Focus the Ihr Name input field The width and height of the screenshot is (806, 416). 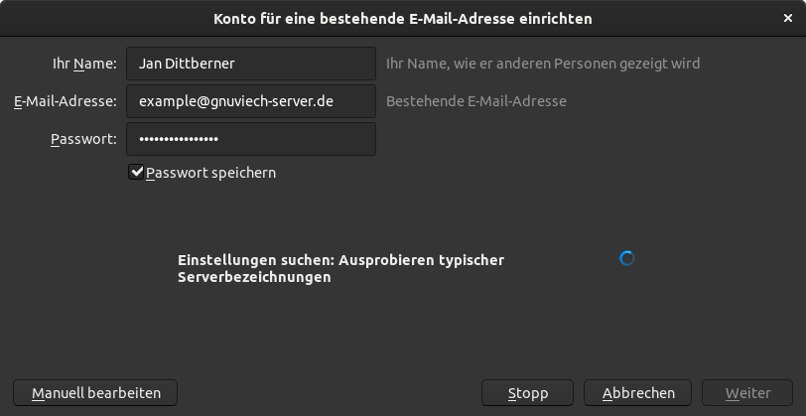[251, 64]
